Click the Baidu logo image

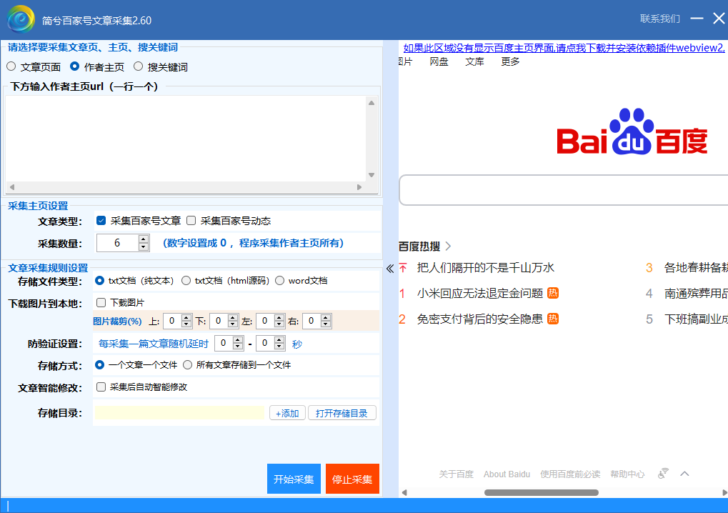[632, 131]
